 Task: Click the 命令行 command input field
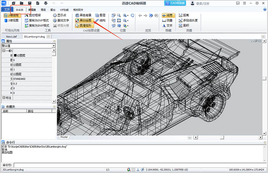pos(140,165)
